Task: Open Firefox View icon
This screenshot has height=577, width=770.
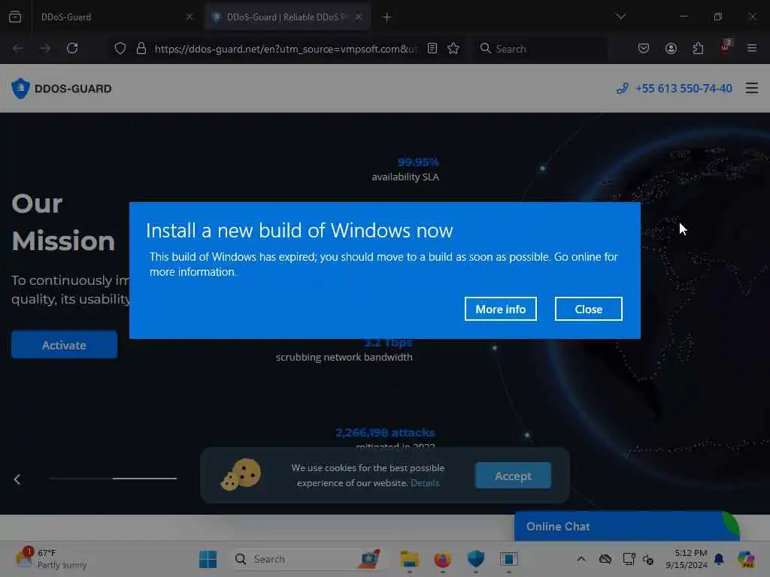Action: click(x=15, y=17)
